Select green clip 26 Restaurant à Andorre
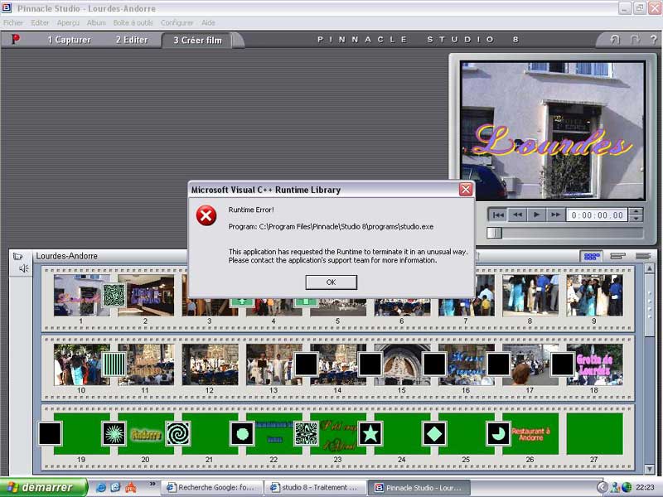The image size is (663, 497). (x=530, y=433)
